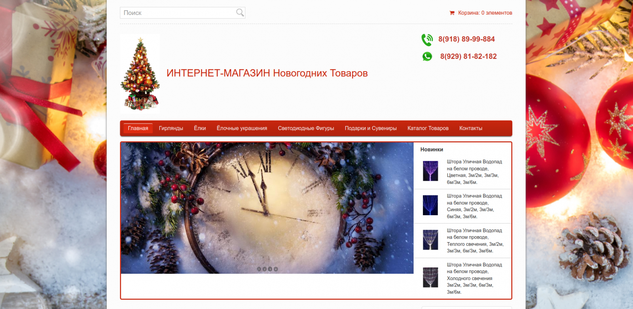Open Штора Уличная Водопад Цветная product link

coord(474,172)
